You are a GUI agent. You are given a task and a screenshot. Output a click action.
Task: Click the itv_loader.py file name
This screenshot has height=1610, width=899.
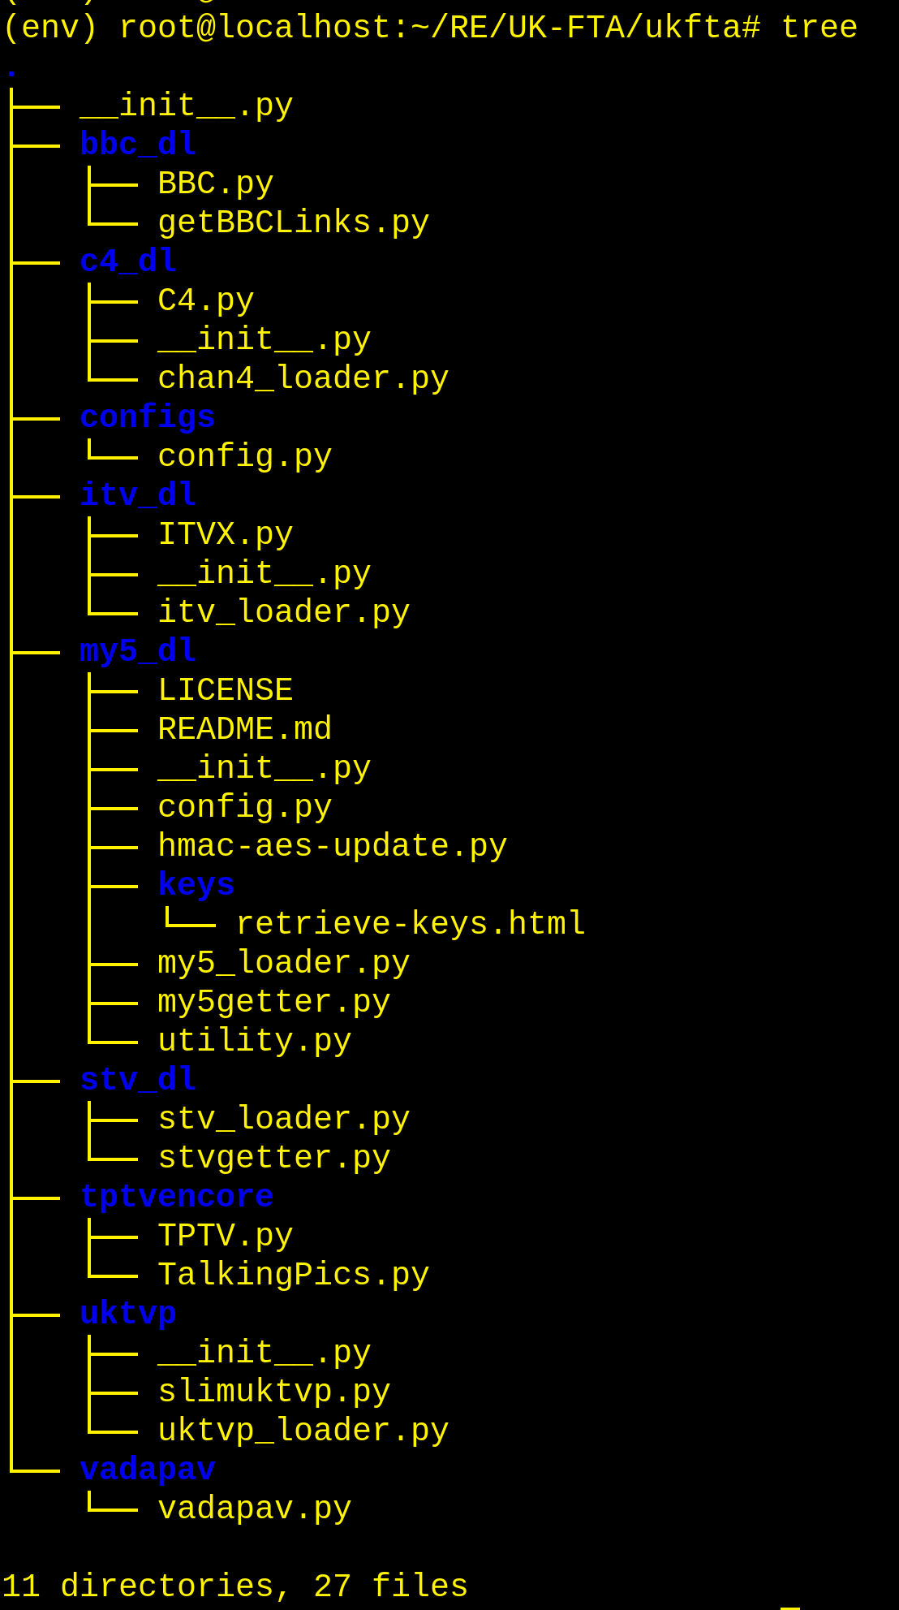pyautogui.click(x=283, y=612)
